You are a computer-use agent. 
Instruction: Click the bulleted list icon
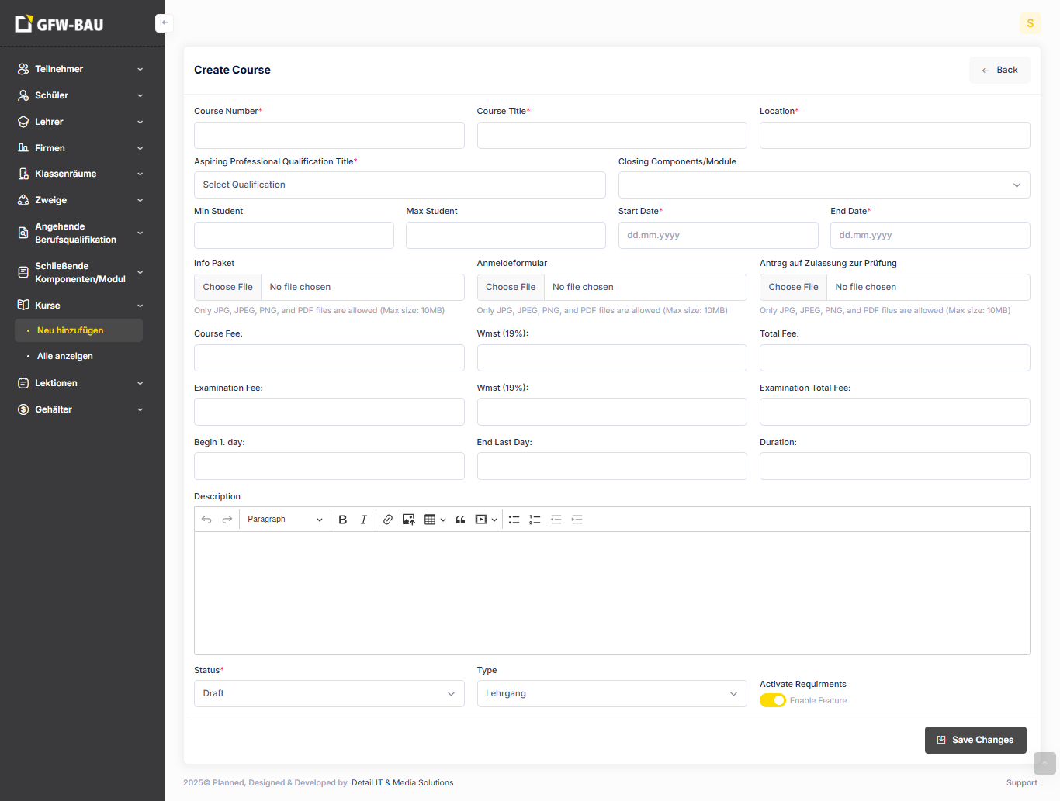tap(514, 520)
